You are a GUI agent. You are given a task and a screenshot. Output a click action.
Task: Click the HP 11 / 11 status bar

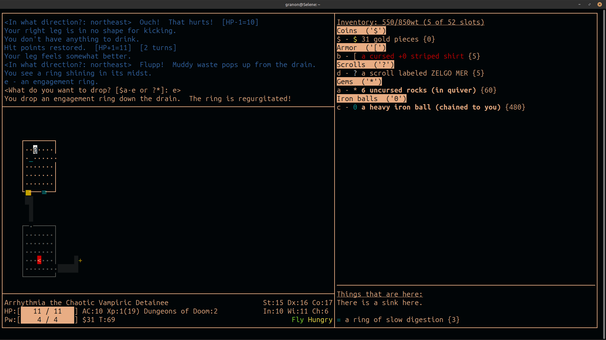click(47, 311)
